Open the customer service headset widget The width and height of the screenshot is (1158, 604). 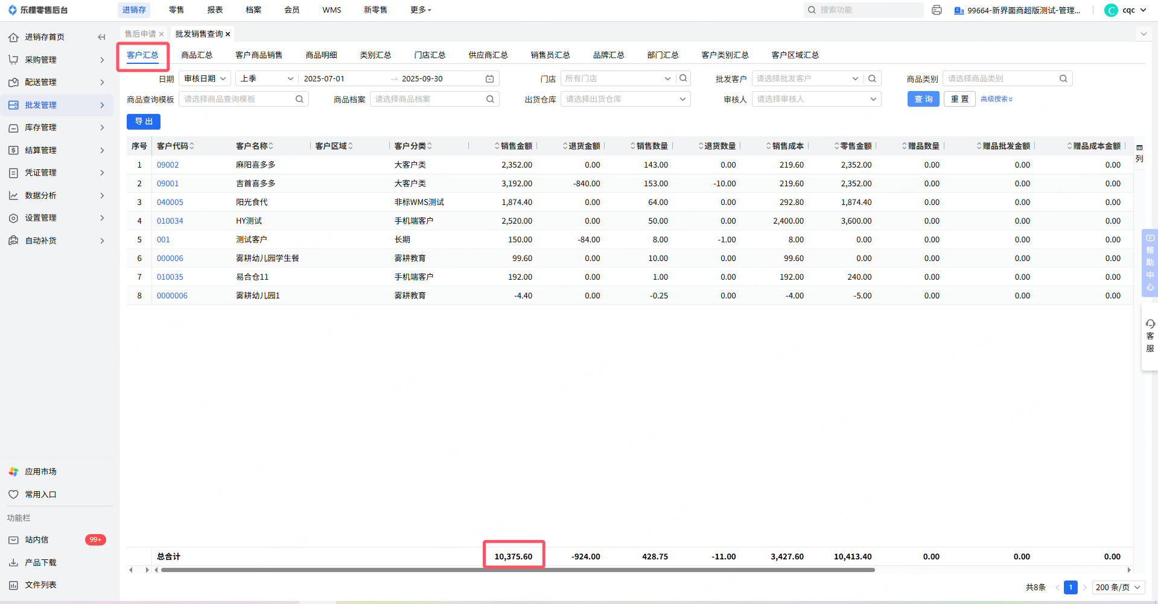pyautogui.click(x=1150, y=336)
